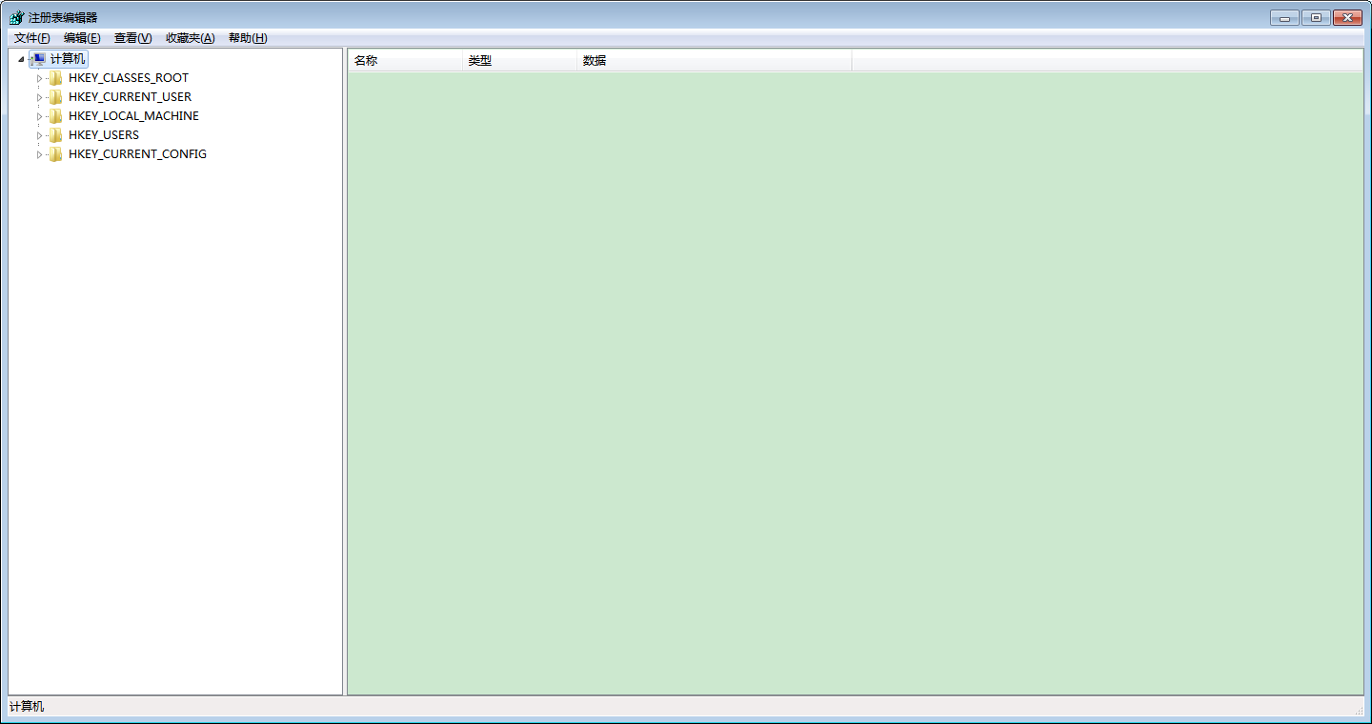Open the 查看(V) menu
The height and width of the screenshot is (724, 1372).
pos(132,38)
